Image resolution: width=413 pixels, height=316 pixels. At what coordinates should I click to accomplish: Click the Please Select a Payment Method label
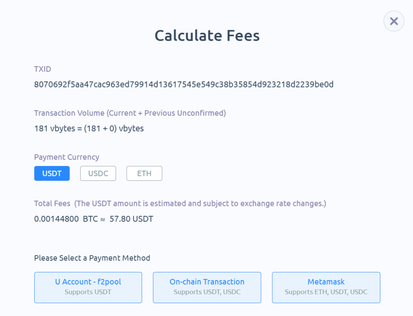(x=92, y=258)
